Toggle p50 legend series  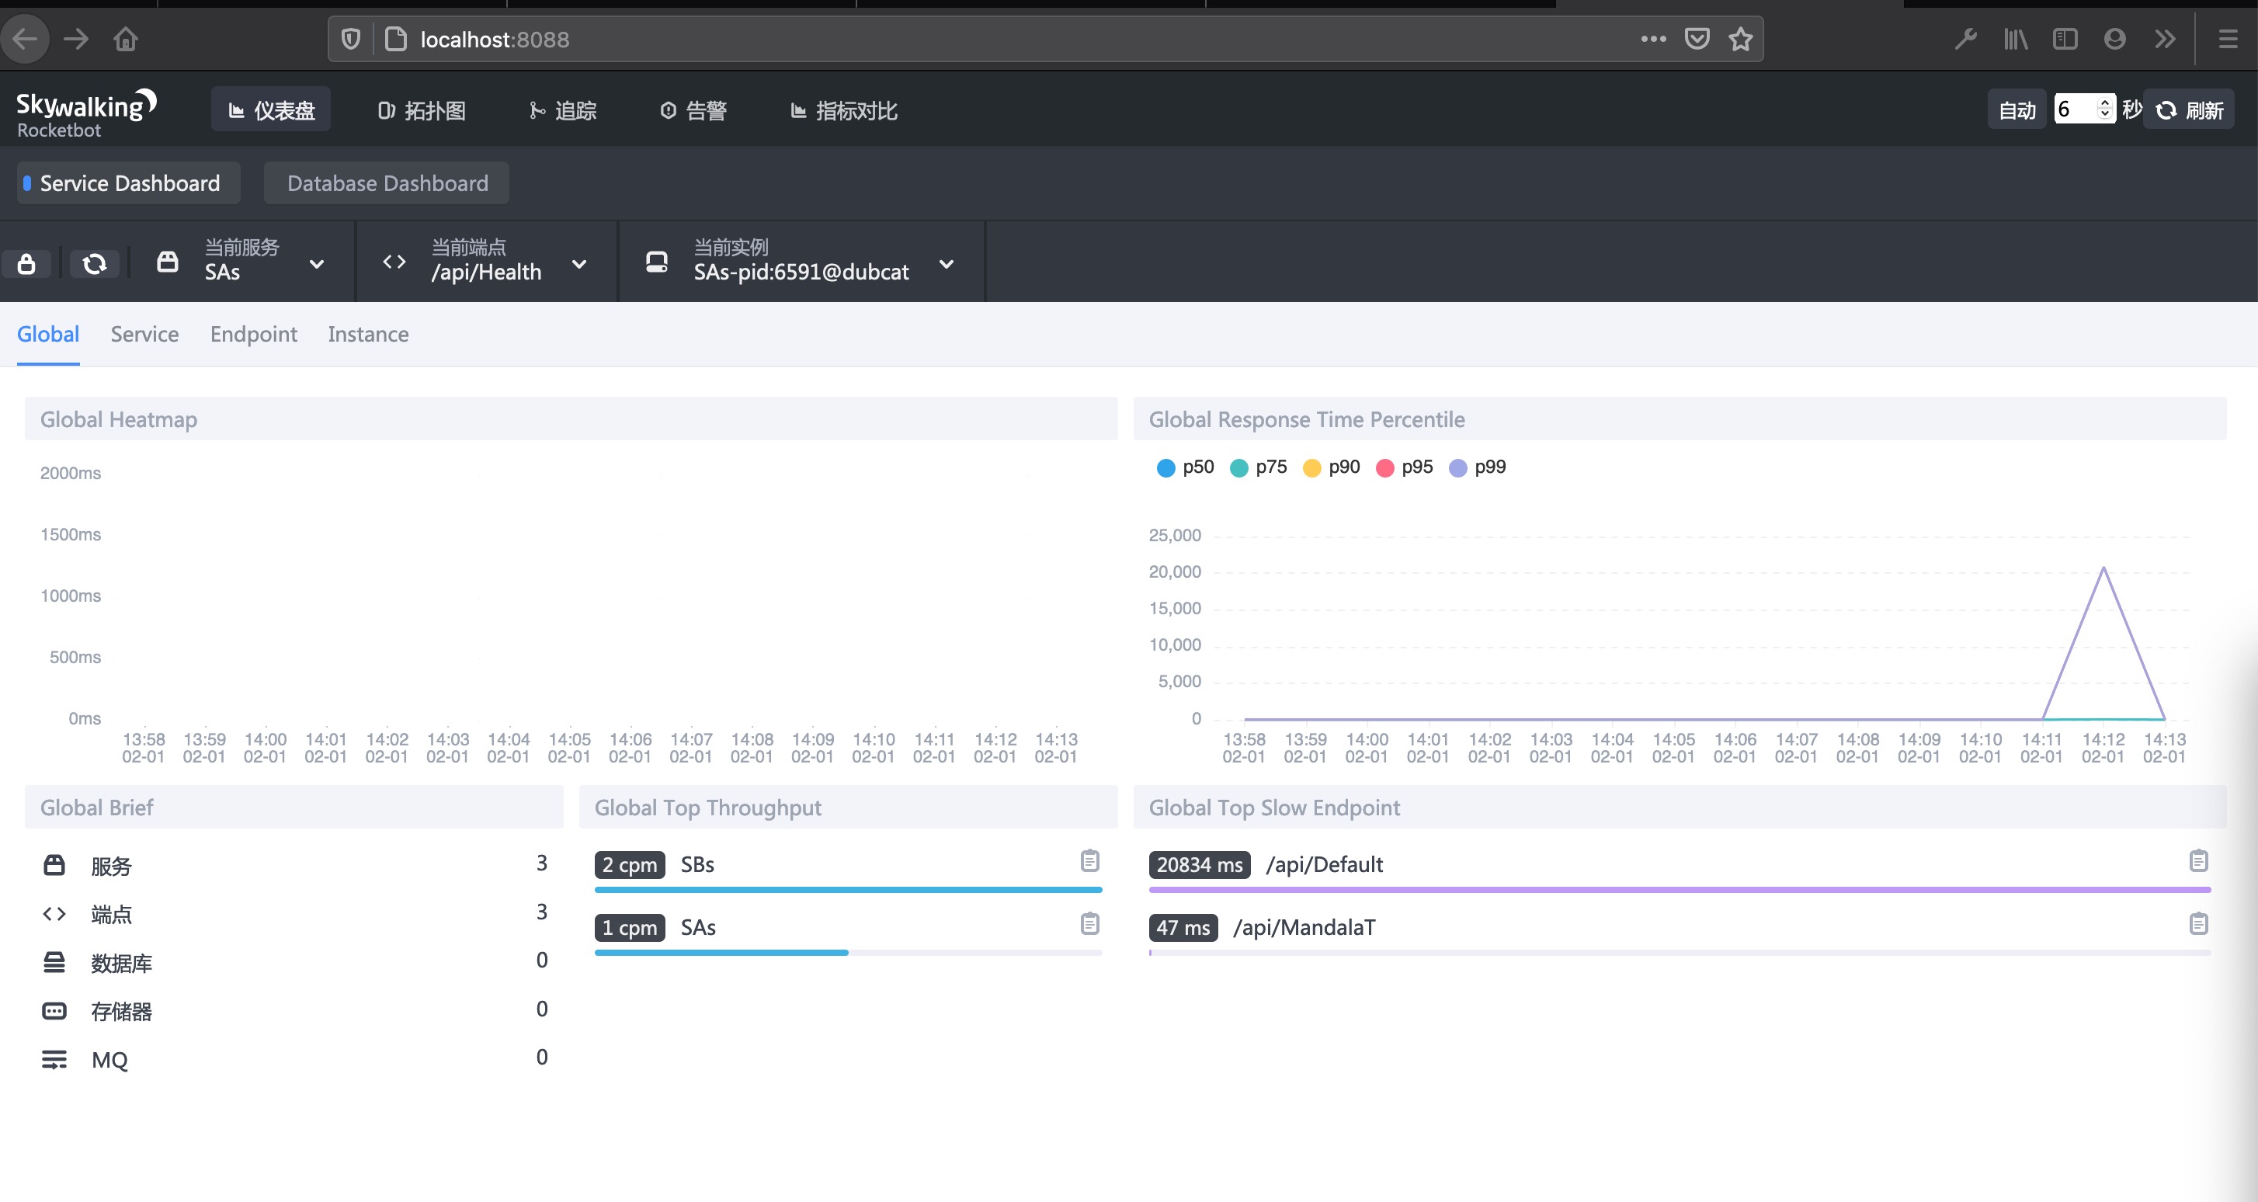point(1185,467)
